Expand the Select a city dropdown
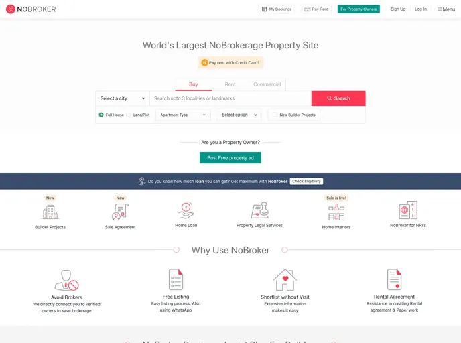This screenshot has width=461, height=343. coord(123,98)
